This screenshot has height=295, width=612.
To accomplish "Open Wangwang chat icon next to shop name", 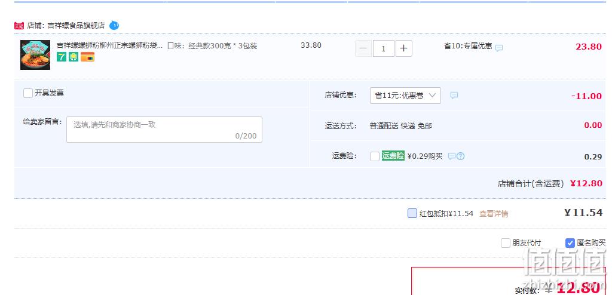I will click(x=114, y=25).
